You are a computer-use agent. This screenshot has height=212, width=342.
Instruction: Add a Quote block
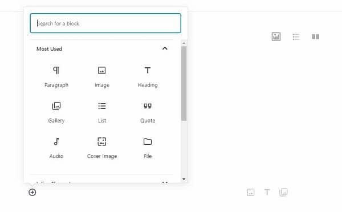(x=148, y=112)
